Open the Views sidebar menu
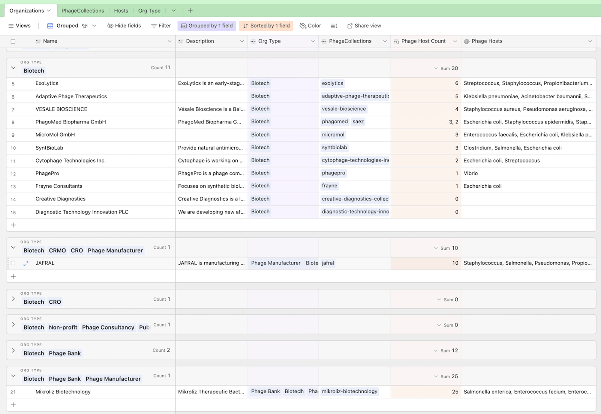 pyautogui.click(x=19, y=26)
